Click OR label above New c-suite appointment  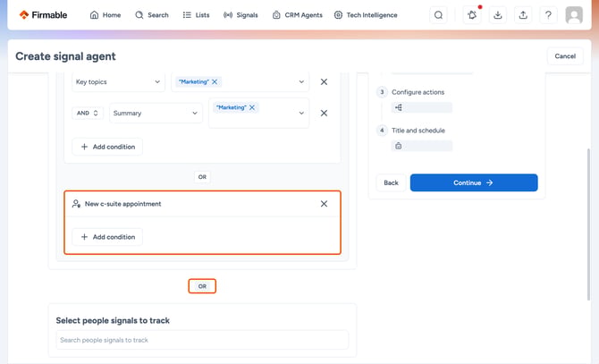tap(202, 177)
